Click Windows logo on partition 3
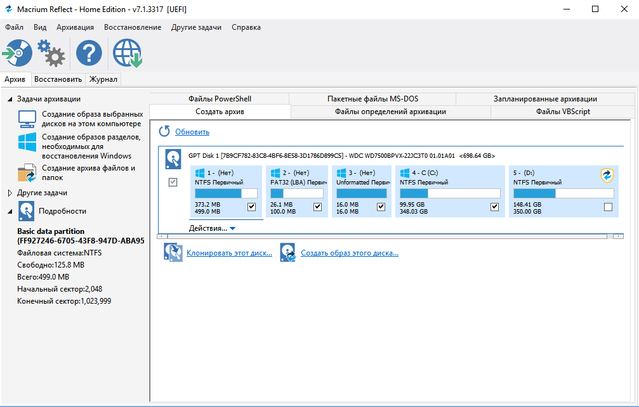The image size is (639, 407). tap(341, 173)
